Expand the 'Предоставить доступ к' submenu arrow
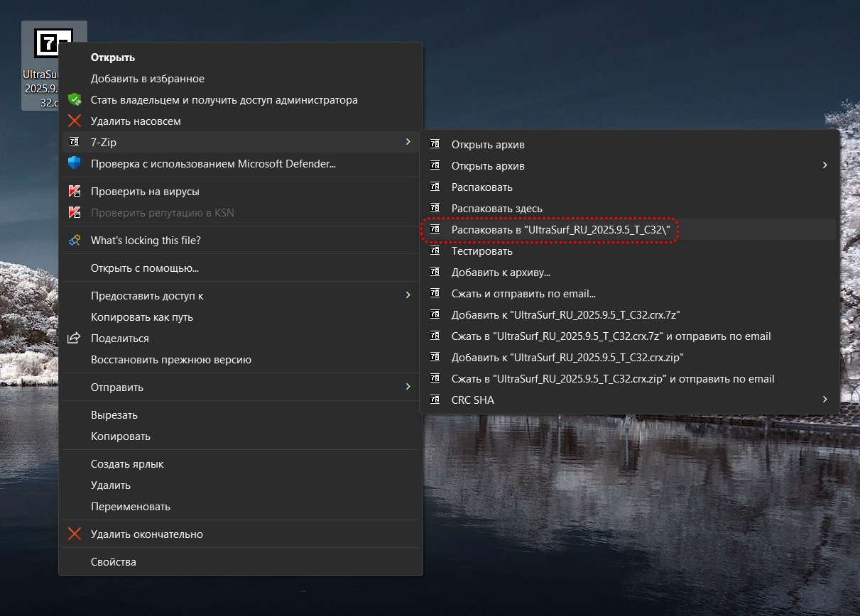This screenshot has height=616, width=860. (x=408, y=295)
